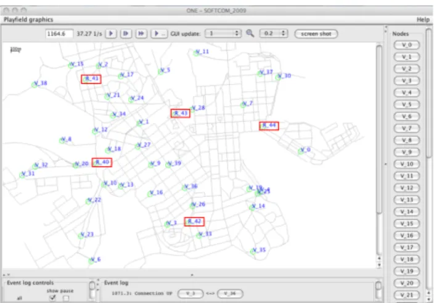Viewport: 434px width, 303px height.
Task: Click the magnifying glass zoom icon
Action: 250,33
